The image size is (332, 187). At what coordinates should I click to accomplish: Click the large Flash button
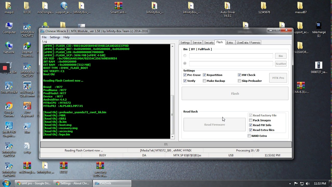coord(235,94)
